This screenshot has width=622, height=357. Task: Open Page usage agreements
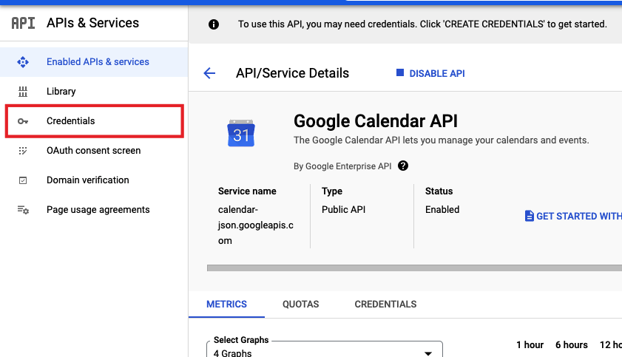(94, 210)
